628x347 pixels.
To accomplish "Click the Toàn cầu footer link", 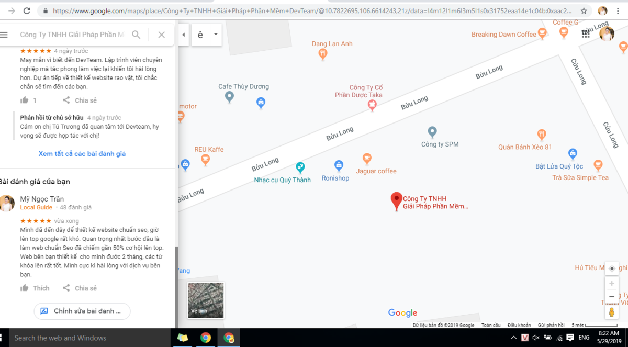I will pyautogui.click(x=491, y=325).
